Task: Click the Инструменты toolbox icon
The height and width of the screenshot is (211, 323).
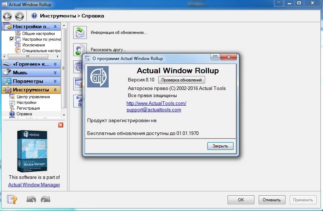Action: tap(7, 90)
